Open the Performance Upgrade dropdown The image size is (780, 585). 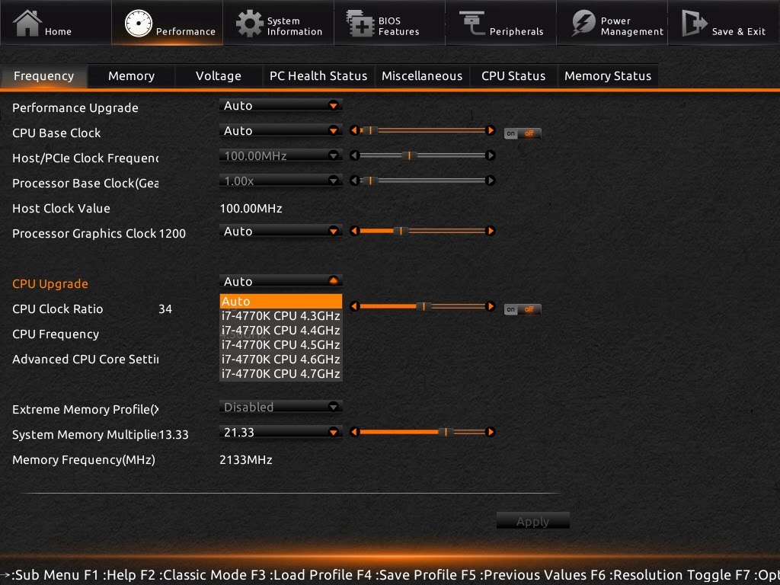tap(280, 105)
